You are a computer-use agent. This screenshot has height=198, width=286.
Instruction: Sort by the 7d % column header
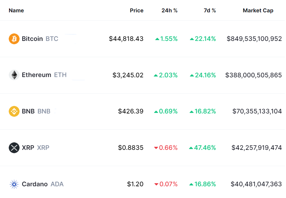tap(210, 11)
